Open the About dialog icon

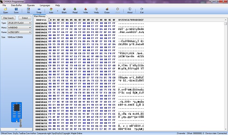pyautogui.click(x=130, y=10)
